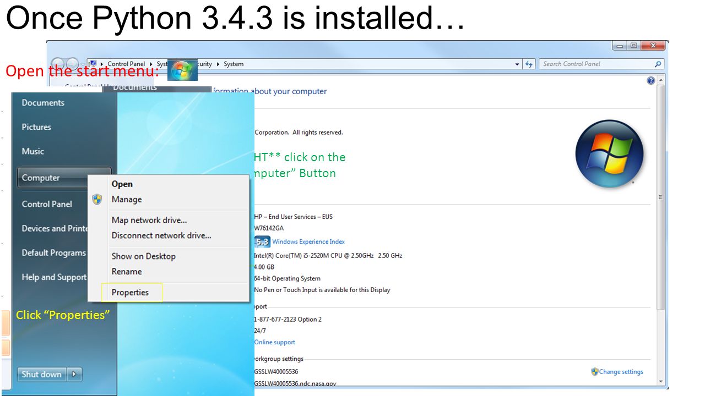
Task: Click the 'No Pen or Touch Input' text
Action: (x=322, y=290)
